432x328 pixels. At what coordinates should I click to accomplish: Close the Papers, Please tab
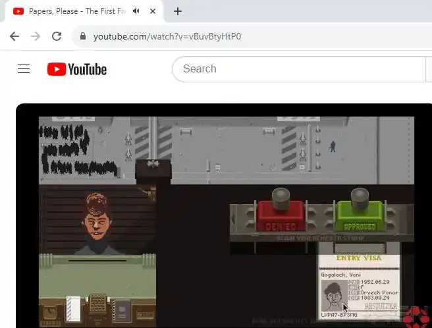click(153, 11)
